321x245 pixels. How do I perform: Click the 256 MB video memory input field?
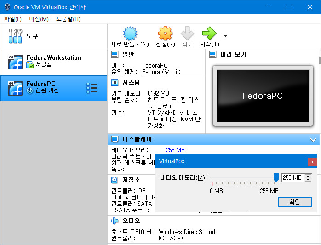(x=293, y=178)
